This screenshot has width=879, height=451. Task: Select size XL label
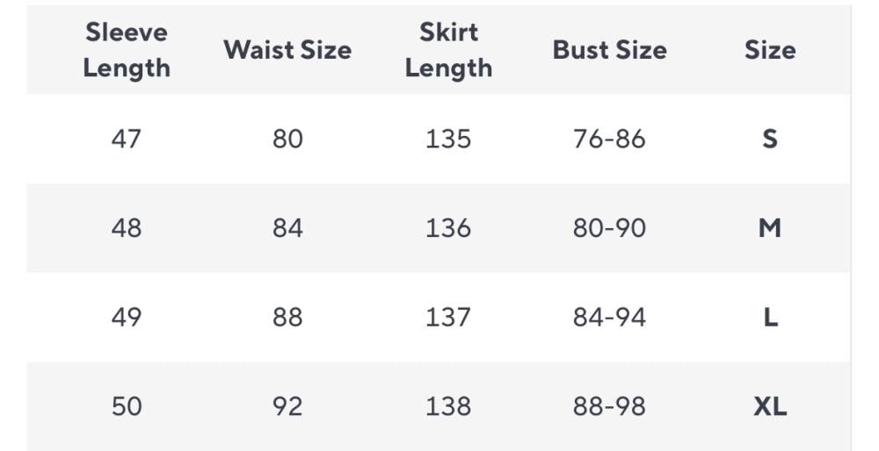tap(770, 406)
